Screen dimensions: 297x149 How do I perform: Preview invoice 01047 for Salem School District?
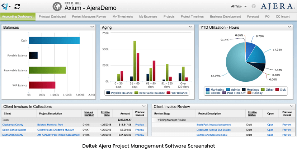coord(140,130)
